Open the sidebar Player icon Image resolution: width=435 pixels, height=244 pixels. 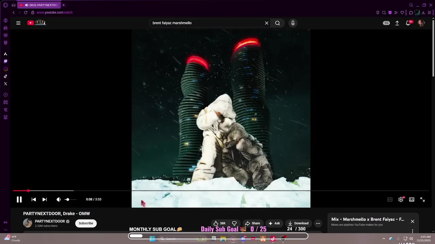pyautogui.click(x=5, y=95)
